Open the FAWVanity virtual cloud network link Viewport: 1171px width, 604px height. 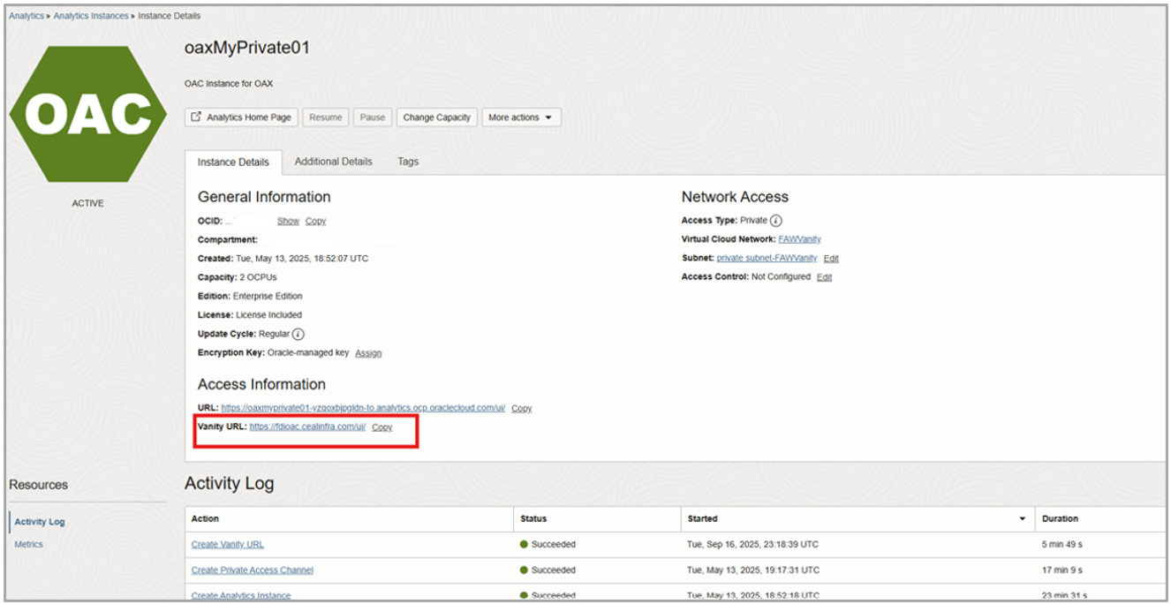[x=799, y=239]
